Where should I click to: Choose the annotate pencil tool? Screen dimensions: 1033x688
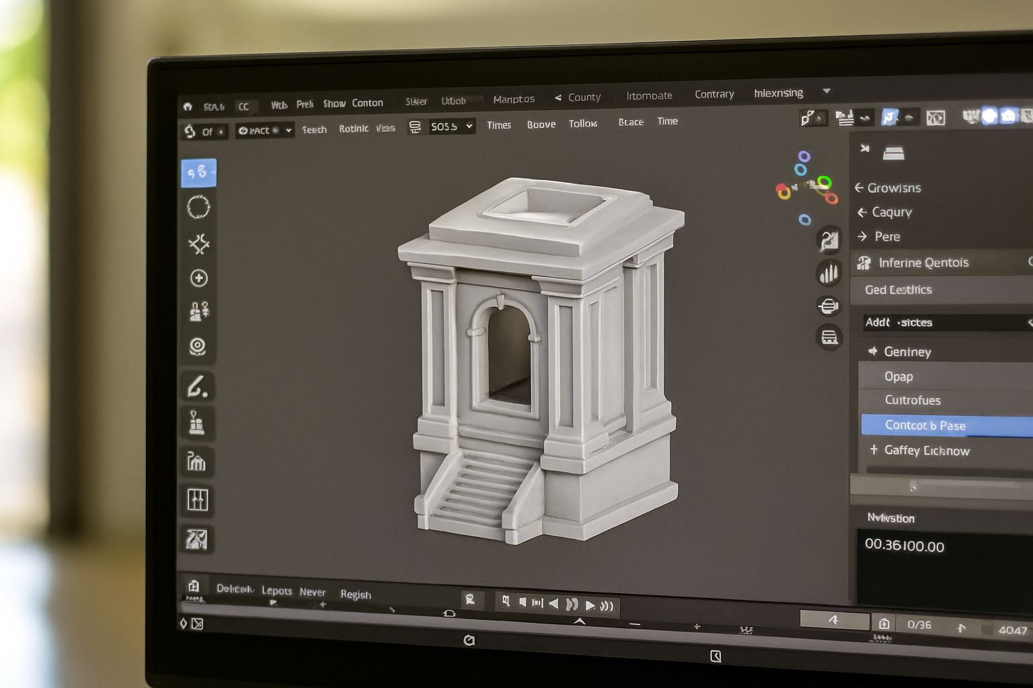coord(198,386)
